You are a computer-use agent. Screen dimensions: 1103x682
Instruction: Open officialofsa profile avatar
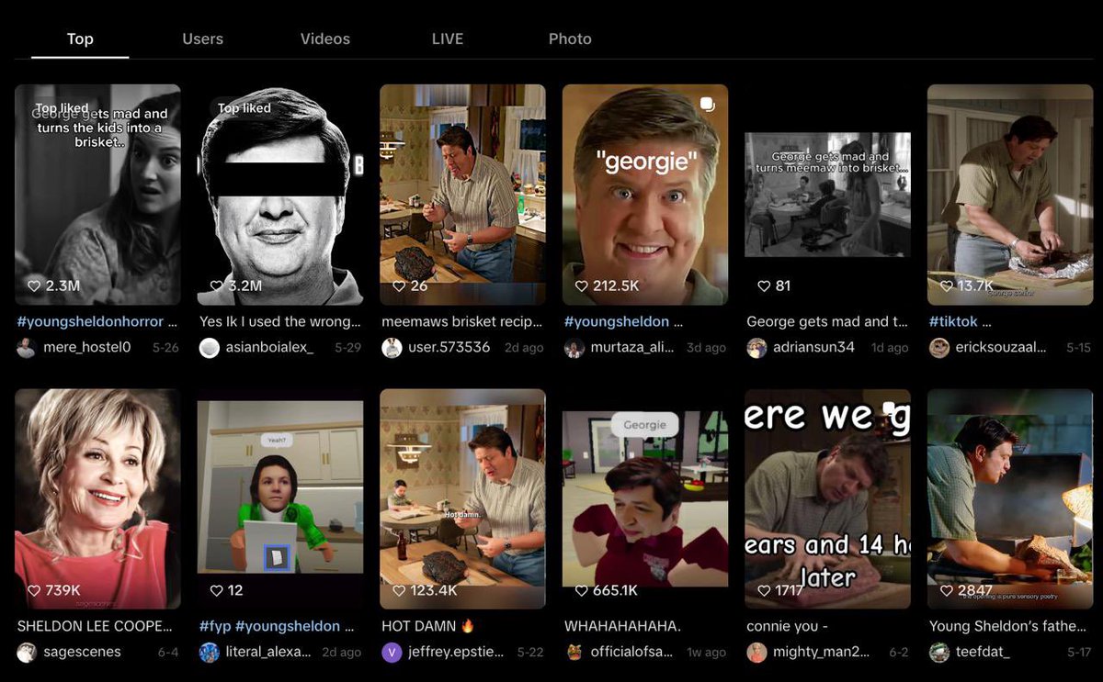(574, 653)
